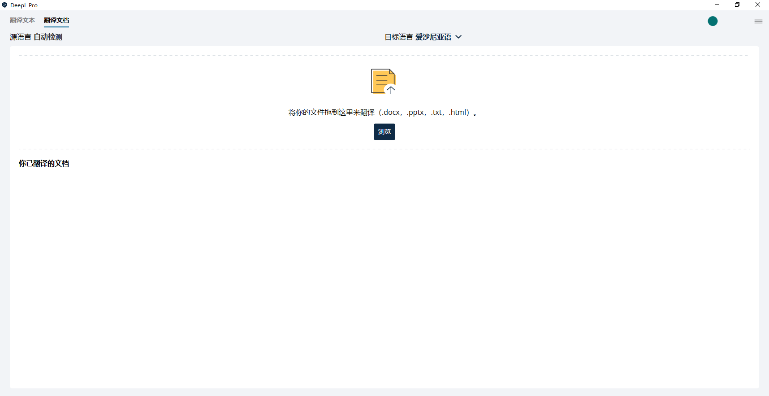Screen dimensions: 769x396
Task: Expand the chevron beside 爱沙尼亚语
Action: 458,37
